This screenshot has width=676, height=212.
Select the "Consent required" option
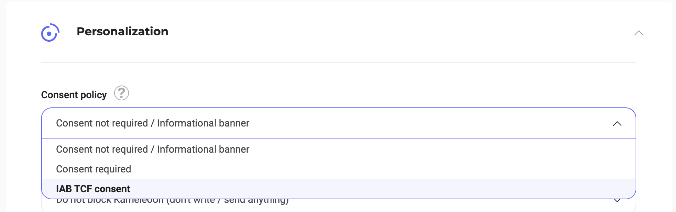[94, 169]
